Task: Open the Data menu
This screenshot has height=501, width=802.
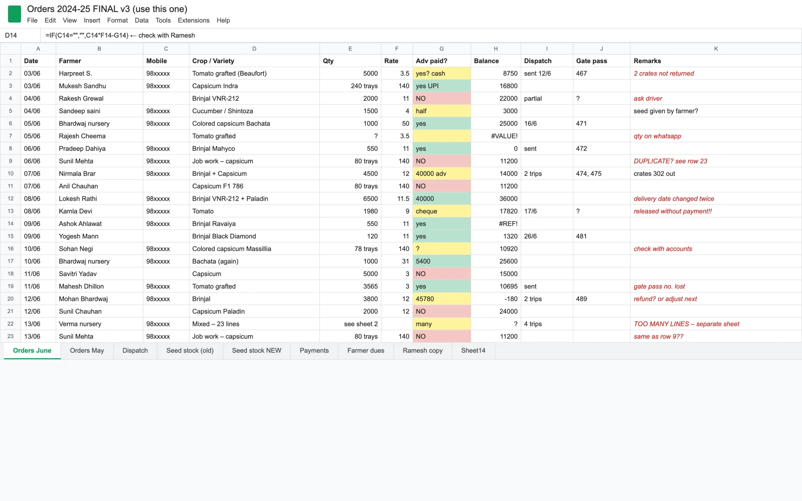Action: click(x=142, y=20)
